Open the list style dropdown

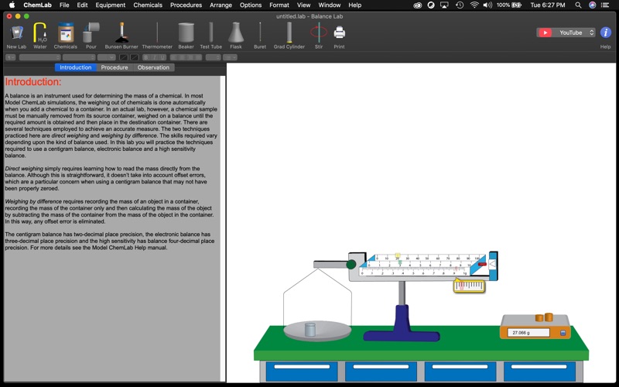230,57
